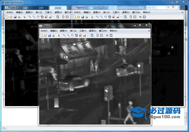Click New Figure icon in Figure 1 toolbar
189x132 pixels.
click(x=7, y=17)
